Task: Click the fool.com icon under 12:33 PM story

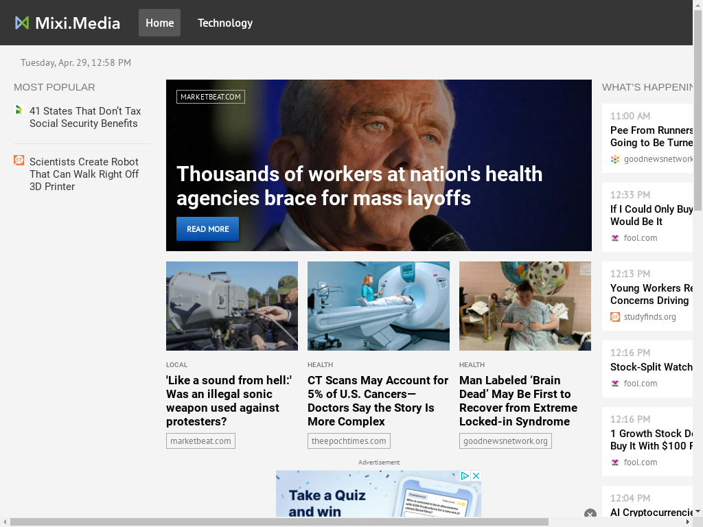Action: point(615,238)
